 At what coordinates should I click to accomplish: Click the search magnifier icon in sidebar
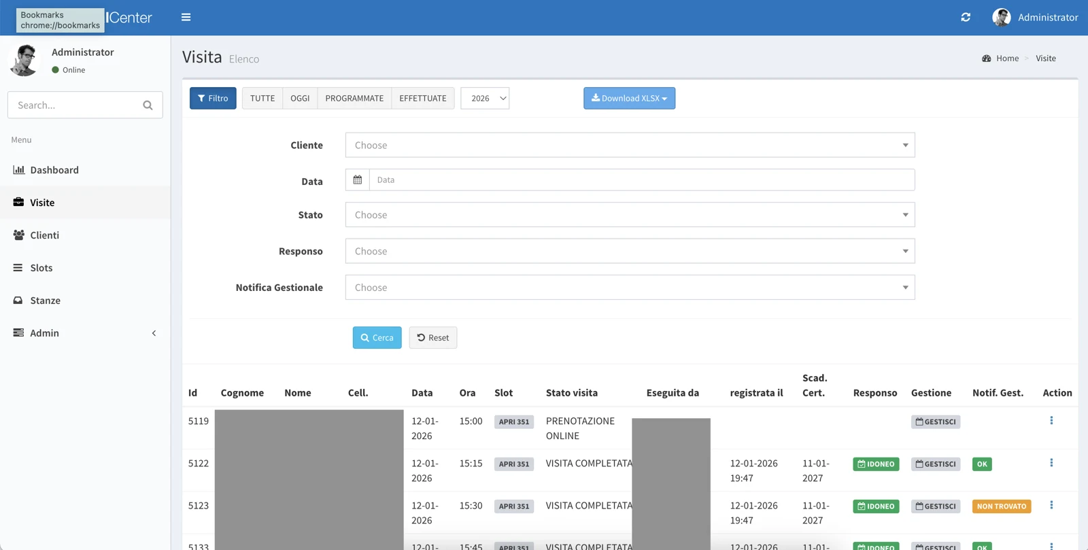[148, 105]
